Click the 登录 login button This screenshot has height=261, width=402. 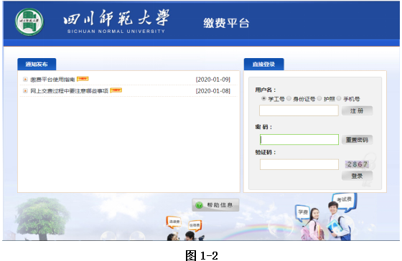357,176
